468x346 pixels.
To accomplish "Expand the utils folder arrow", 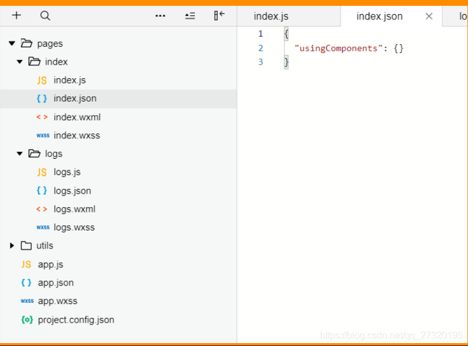I will [x=12, y=246].
